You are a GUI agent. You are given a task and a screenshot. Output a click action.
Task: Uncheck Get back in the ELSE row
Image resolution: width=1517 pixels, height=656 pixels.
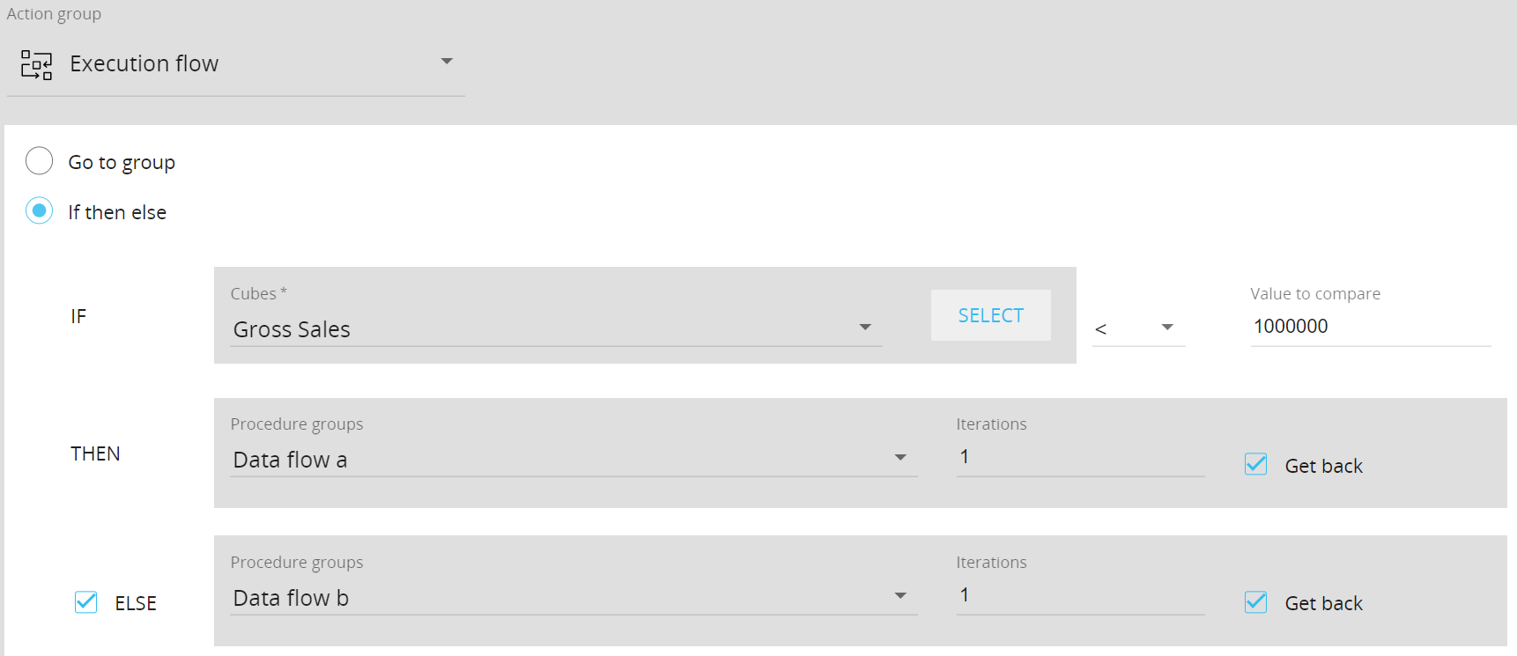tap(1256, 602)
